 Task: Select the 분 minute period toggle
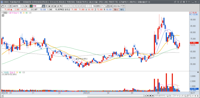55,6
